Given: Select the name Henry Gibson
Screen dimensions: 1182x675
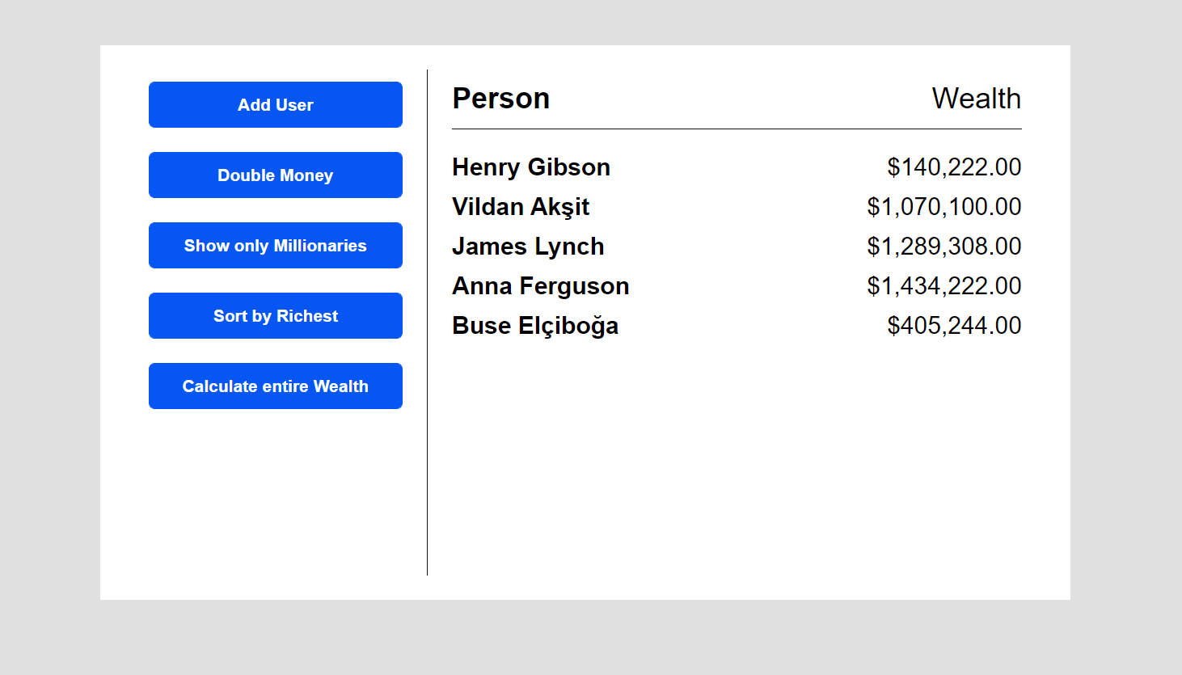Looking at the screenshot, I should 530,167.
